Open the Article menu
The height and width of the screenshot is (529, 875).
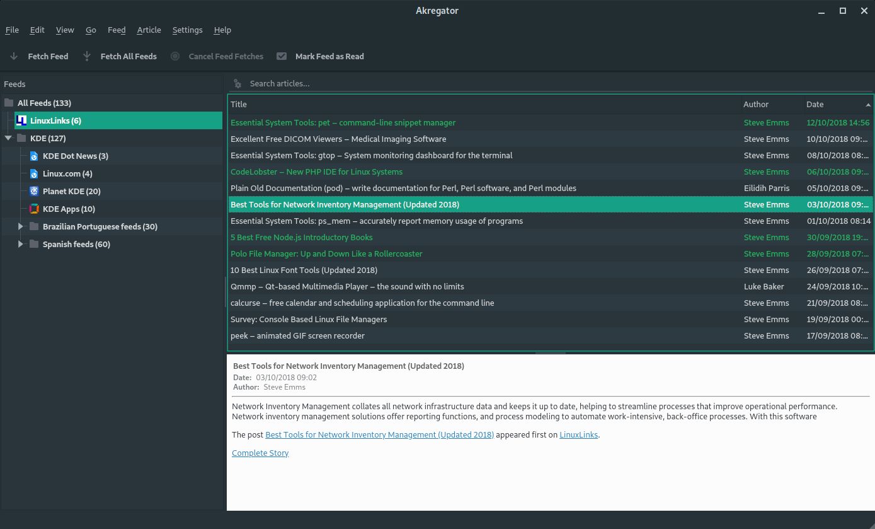click(x=149, y=30)
